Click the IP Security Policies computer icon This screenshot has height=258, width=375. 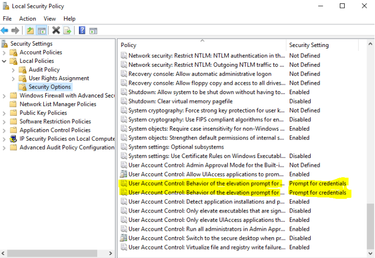pos(13,139)
